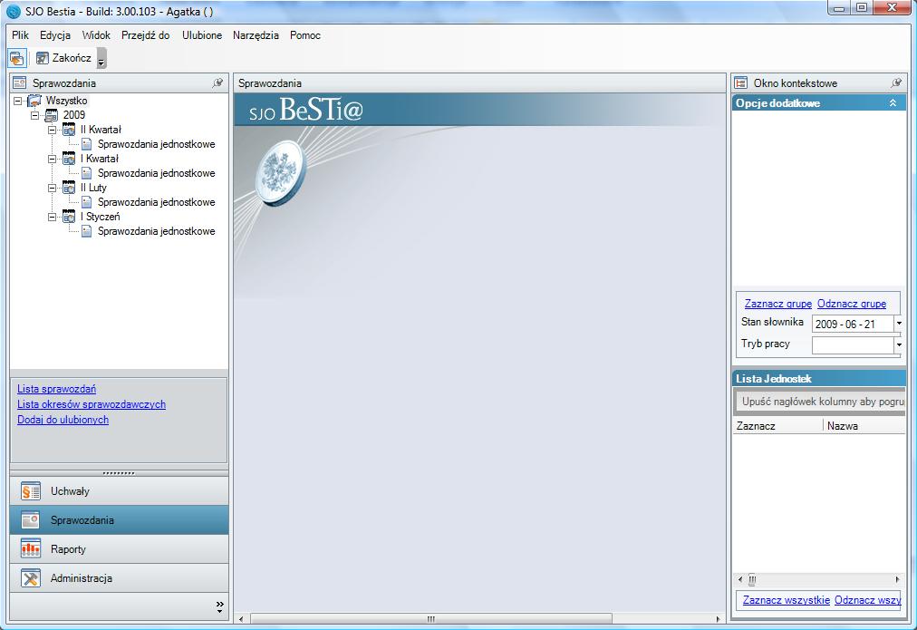Collapse the Wszystko tree node

click(17, 101)
